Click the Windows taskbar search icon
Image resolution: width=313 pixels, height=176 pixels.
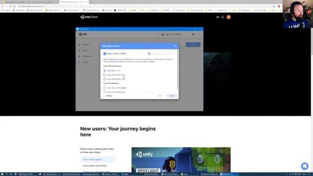6,174
